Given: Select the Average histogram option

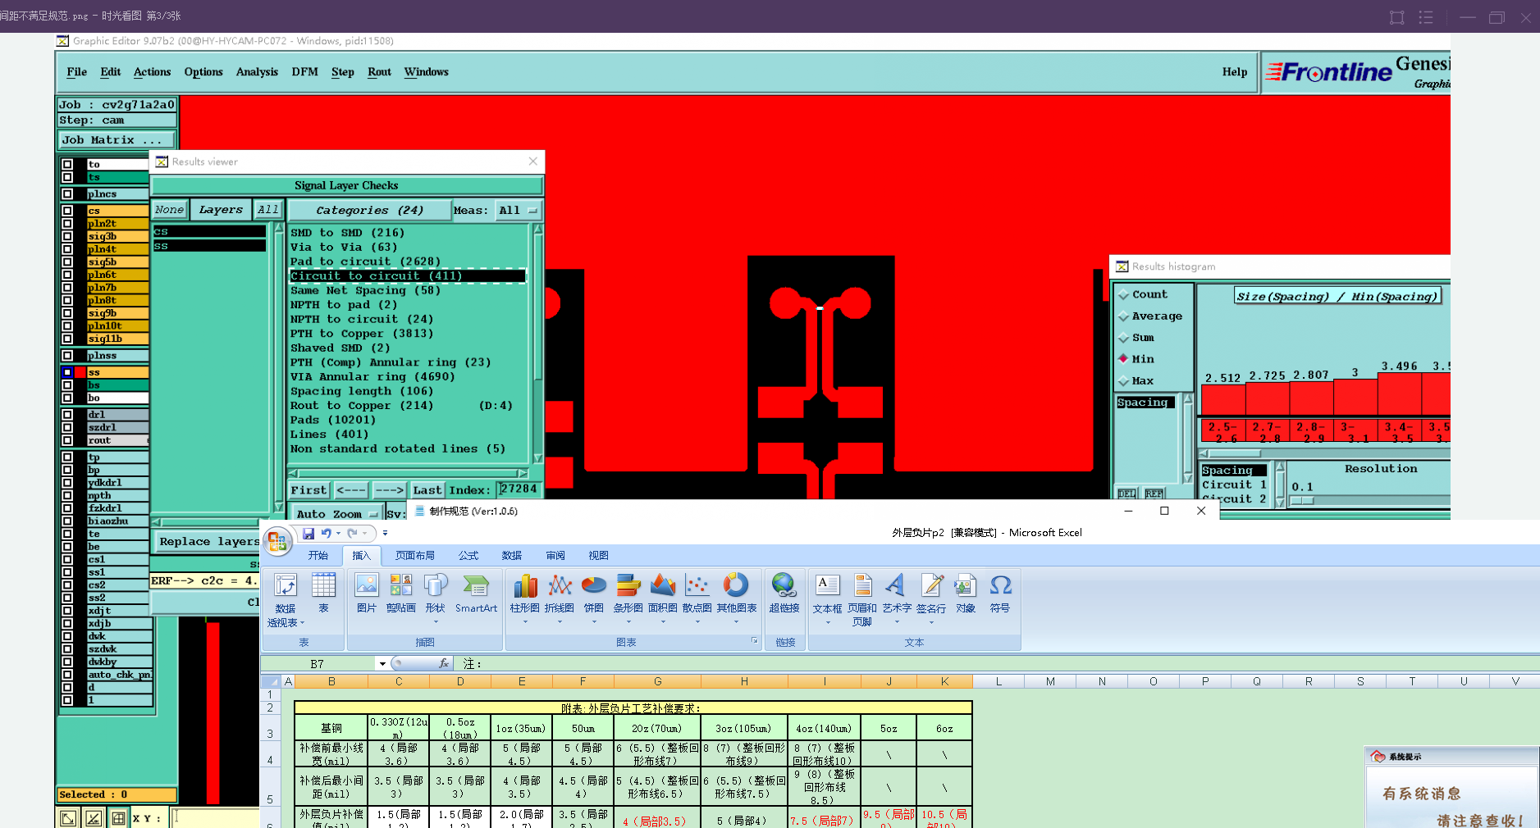Looking at the screenshot, I should [1149, 316].
